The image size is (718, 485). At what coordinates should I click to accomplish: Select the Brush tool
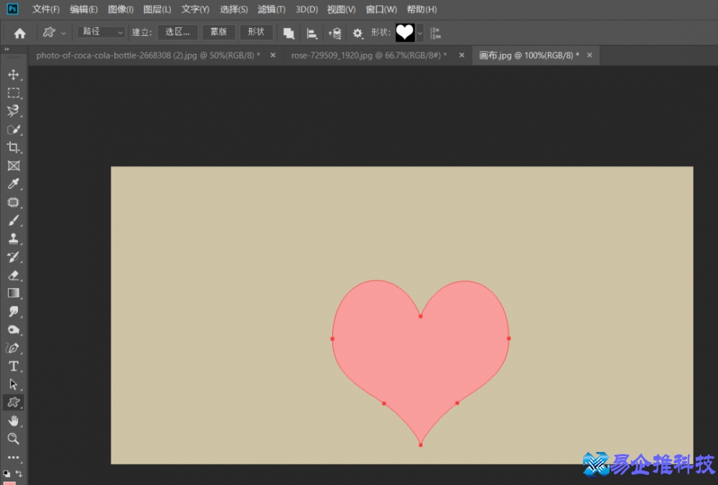14,221
